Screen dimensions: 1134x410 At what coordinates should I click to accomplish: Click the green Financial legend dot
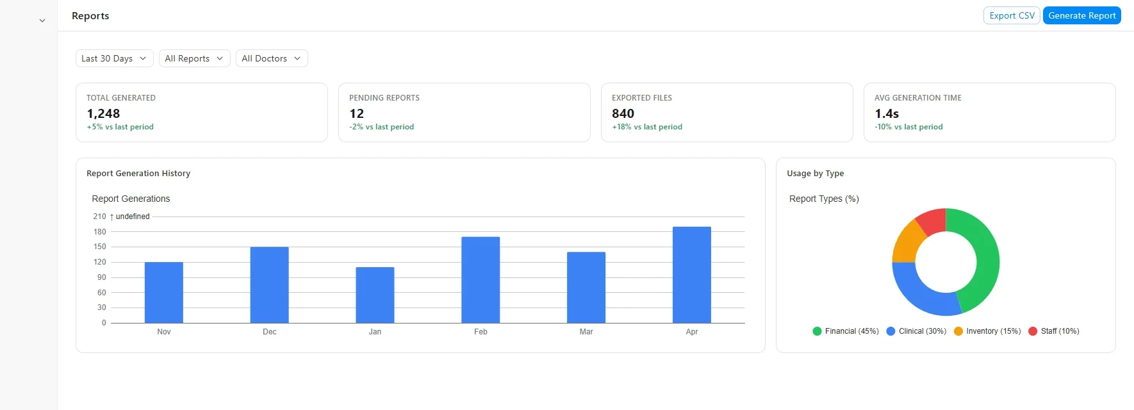(x=817, y=331)
